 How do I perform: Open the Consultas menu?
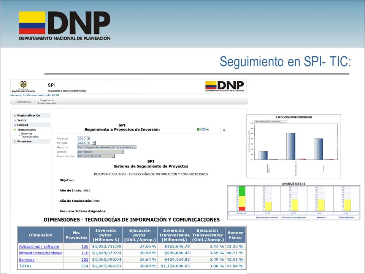[24, 102]
